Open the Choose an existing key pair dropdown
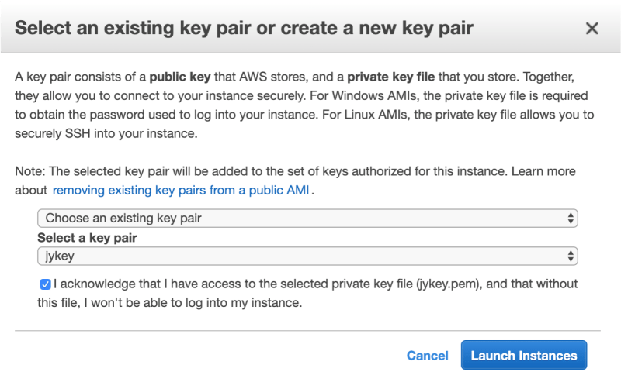This screenshot has width=621, height=382. point(307,218)
